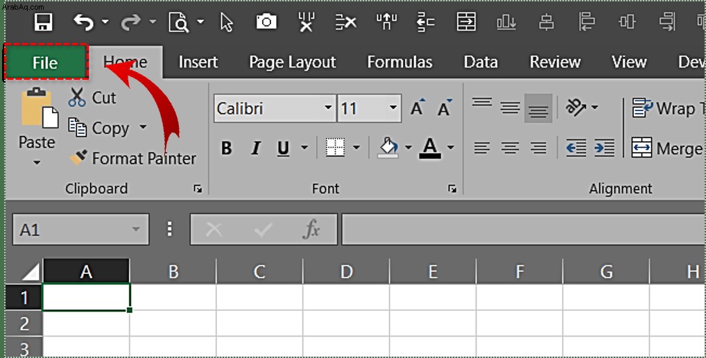Screen dimensions: 706x358
Task: Open the Copy dropdown arrow
Action: 143,127
